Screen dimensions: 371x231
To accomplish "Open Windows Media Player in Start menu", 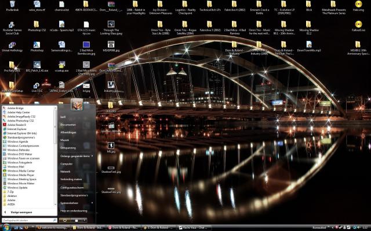I will [21, 175].
